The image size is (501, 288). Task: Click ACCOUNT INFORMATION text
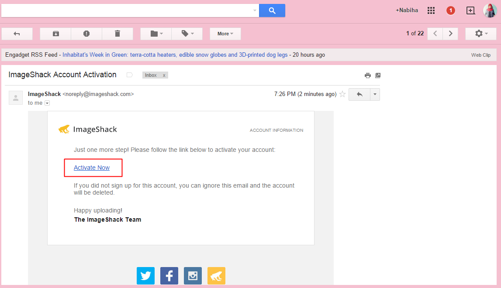[x=276, y=130]
